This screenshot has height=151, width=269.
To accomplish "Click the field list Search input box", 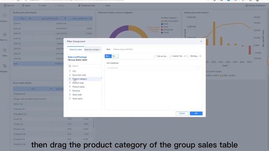I will click(84, 66).
